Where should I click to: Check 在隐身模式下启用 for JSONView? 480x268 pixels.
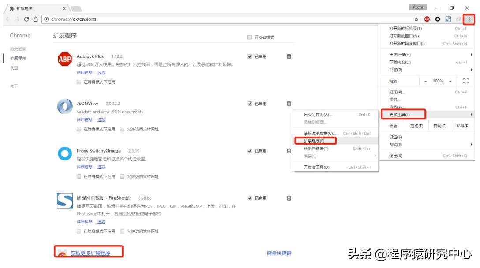(x=79, y=129)
